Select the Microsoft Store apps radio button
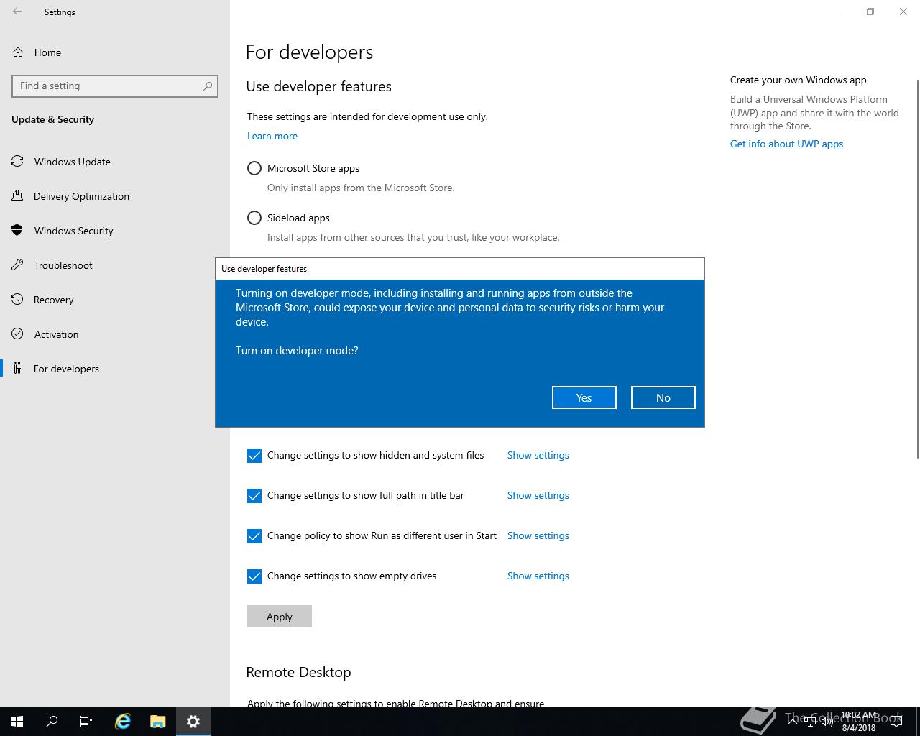Screen dimensions: 920x736 pyautogui.click(x=254, y=168)
